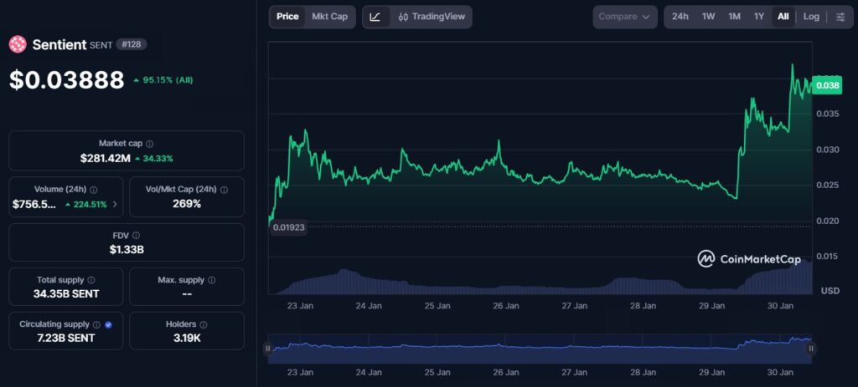Select the 1Y time range tab
This screenshot has width=858, height=387.
(x=759, y=17)
